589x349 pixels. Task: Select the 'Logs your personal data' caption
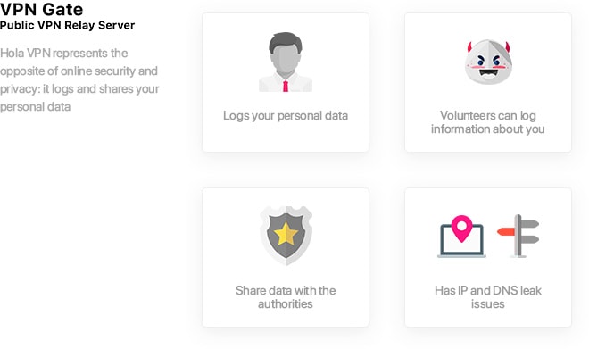click(286, 116)
